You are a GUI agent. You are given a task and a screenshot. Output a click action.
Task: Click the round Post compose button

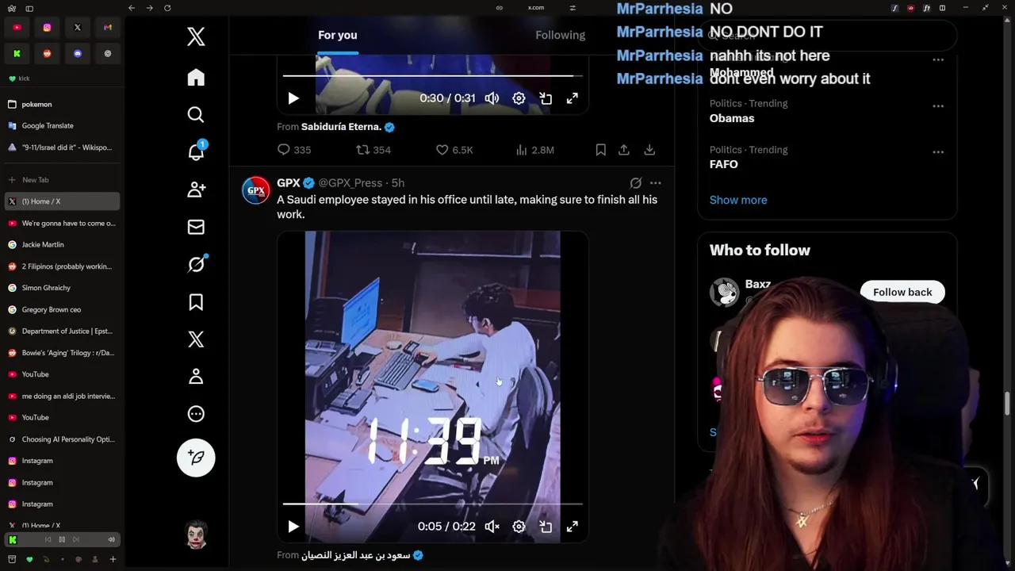click(x=196, y=458)
